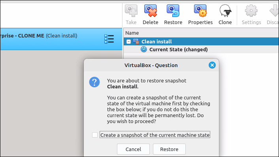Screen dimensions: 279x157
Task: Click the Clone sheep icon
Action: pyautogui.click(x=225, y=11)
